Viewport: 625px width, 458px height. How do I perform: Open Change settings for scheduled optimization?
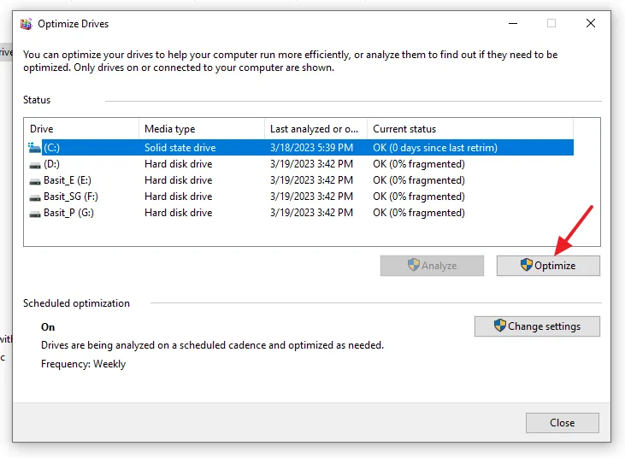(537, 326)
